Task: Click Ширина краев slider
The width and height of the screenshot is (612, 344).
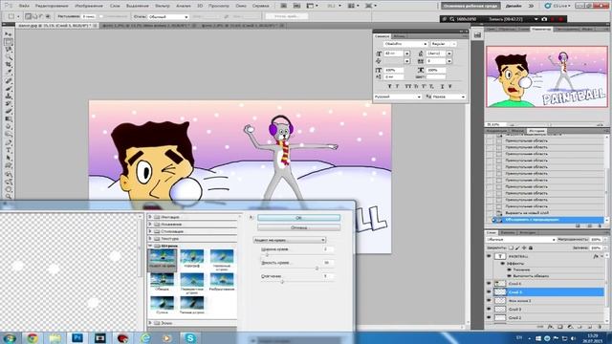Action: pyautogui.click(x=267, y=255)
